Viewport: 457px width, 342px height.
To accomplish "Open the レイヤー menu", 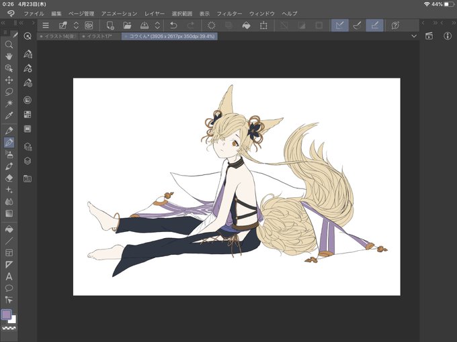I will pyautogui.click(x=155, y=13).
